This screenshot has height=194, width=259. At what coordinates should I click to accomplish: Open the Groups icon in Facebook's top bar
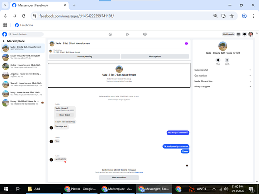[x=145, y=34]
